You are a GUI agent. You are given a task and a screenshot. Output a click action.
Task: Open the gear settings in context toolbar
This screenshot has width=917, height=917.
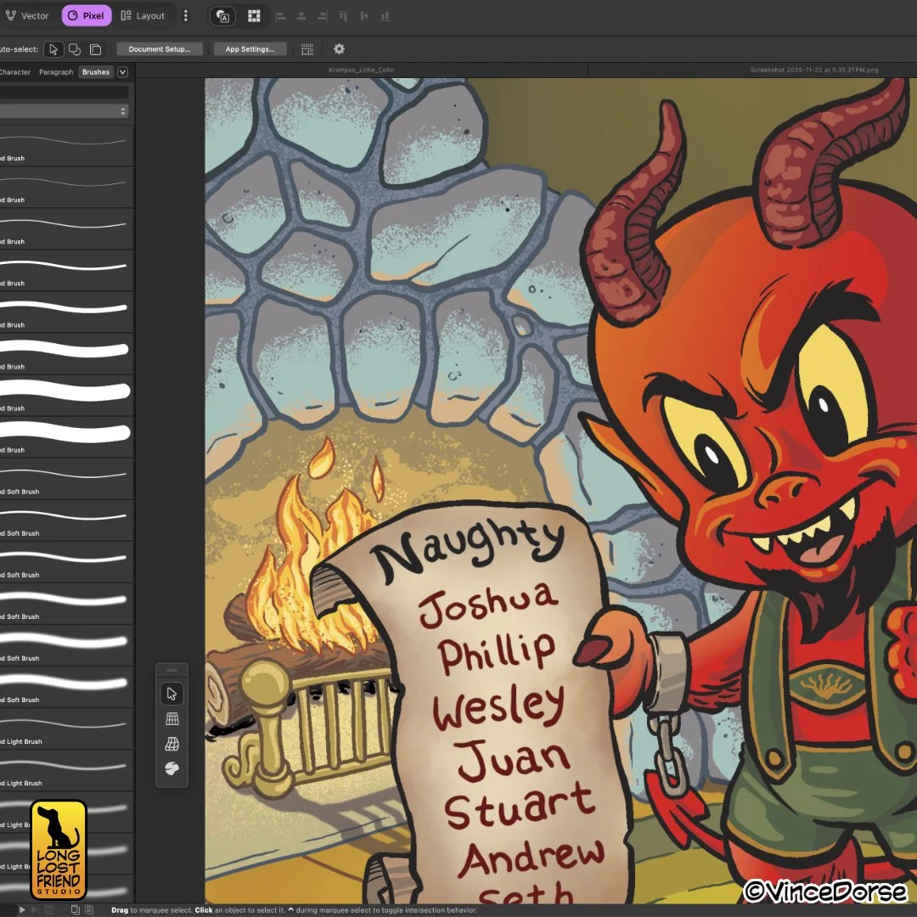coord(339,49)
